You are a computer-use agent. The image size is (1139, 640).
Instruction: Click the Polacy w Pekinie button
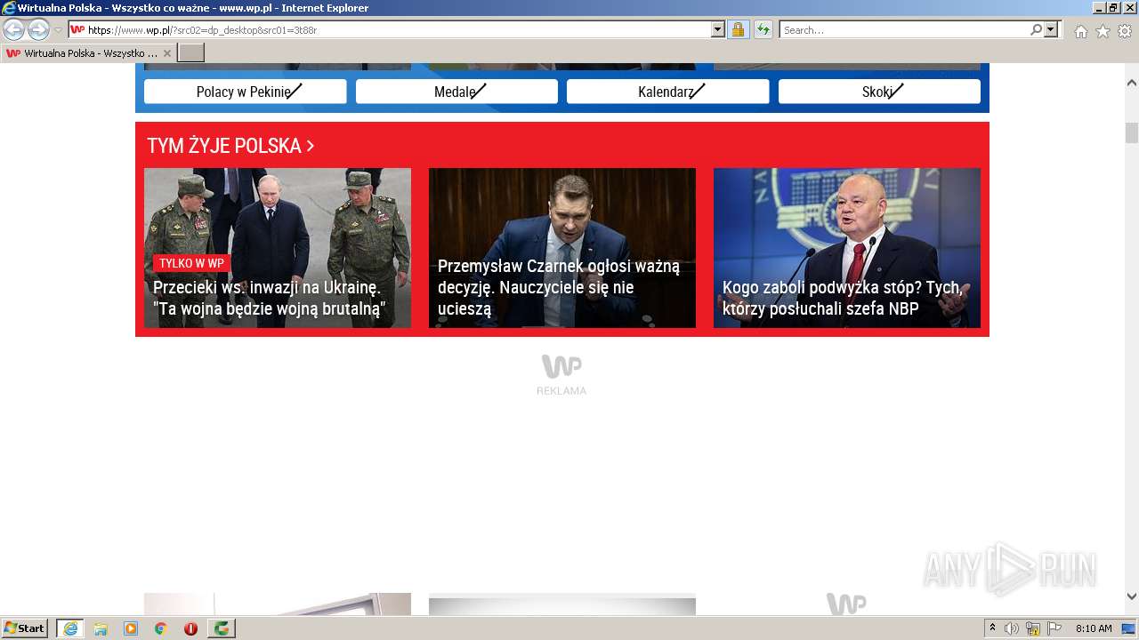[246, 92]
